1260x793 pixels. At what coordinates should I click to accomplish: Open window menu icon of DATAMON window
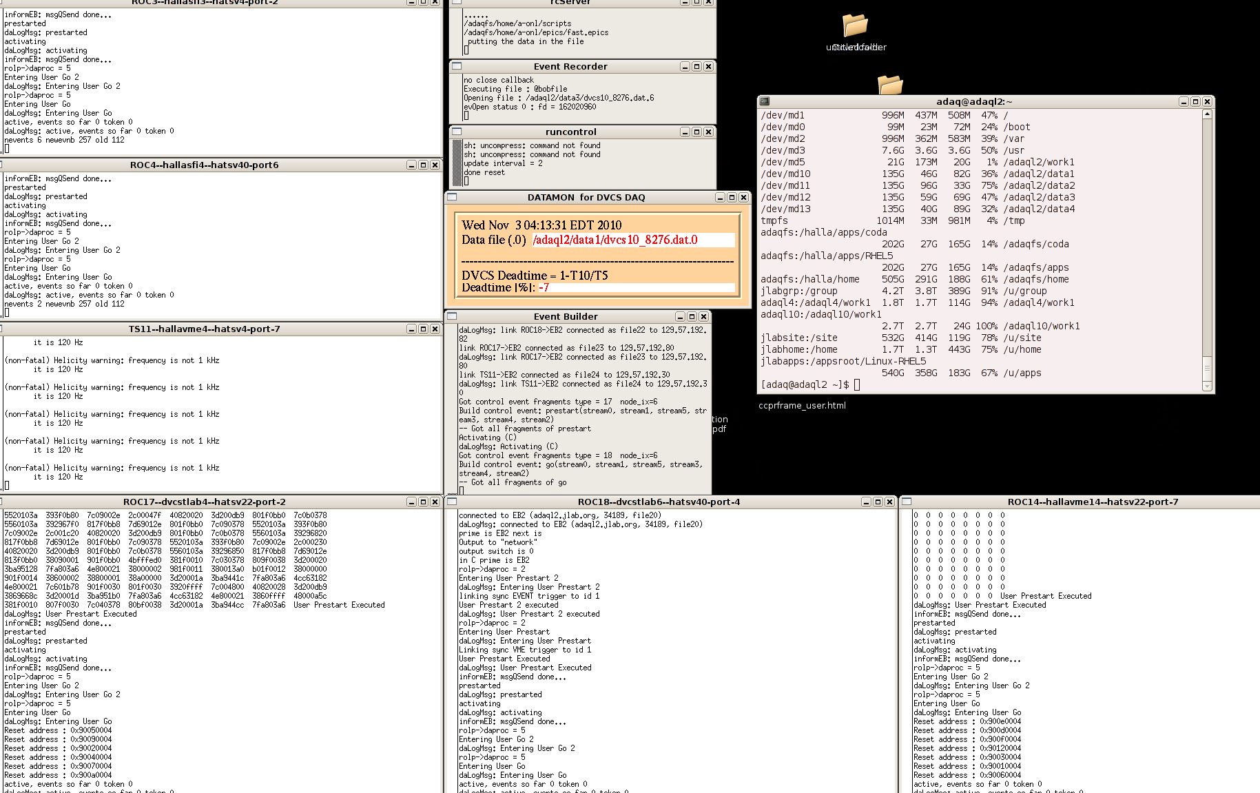click(x=452, y=197)
